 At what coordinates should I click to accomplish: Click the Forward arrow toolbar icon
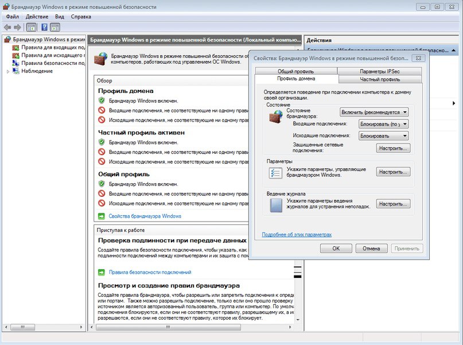[17, 28]
